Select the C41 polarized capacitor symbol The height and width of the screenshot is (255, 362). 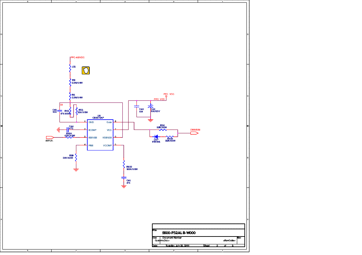151,106
